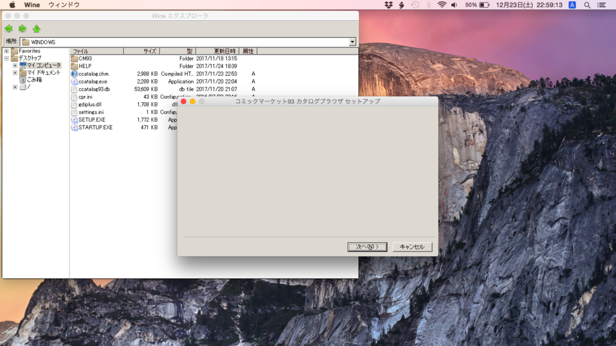Select the settings.ini file icon
The image size is (616, 346).
pos(74,112)
